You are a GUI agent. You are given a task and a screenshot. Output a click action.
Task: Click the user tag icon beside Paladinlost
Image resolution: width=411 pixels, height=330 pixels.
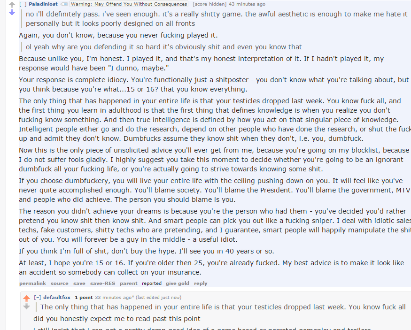64,4
